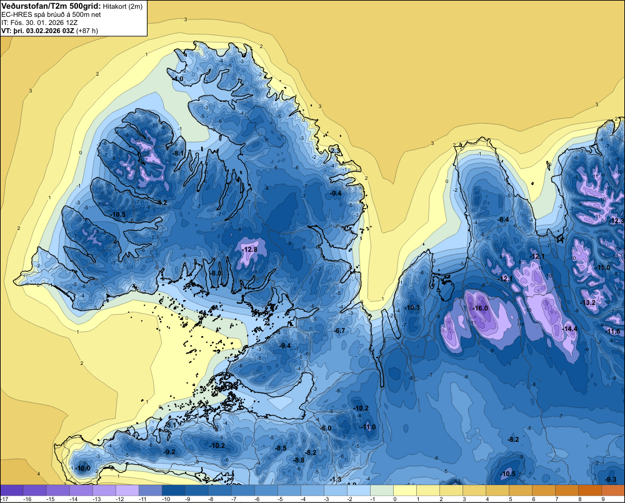Click the legend swatch between 0 and 1
The width and height of the screenshot is (625, 503).
[x=405, y=490]
